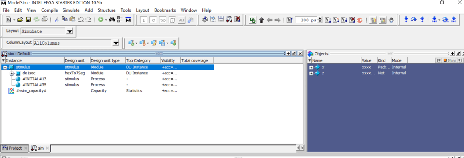Screen dimensions: 464x158
Task: Click the Run simulation icon
Action: [x=328, y=20]
